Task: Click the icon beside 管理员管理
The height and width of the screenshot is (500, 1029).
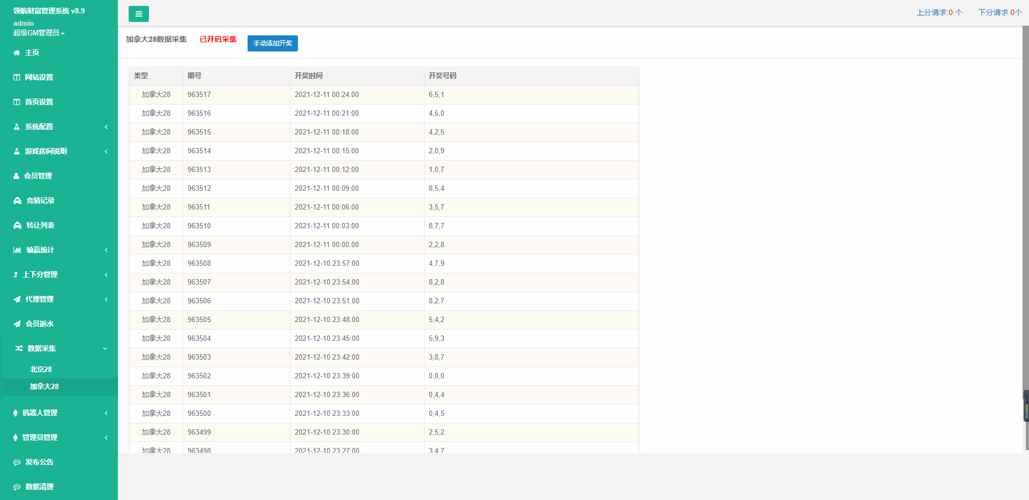Action: 16,437
